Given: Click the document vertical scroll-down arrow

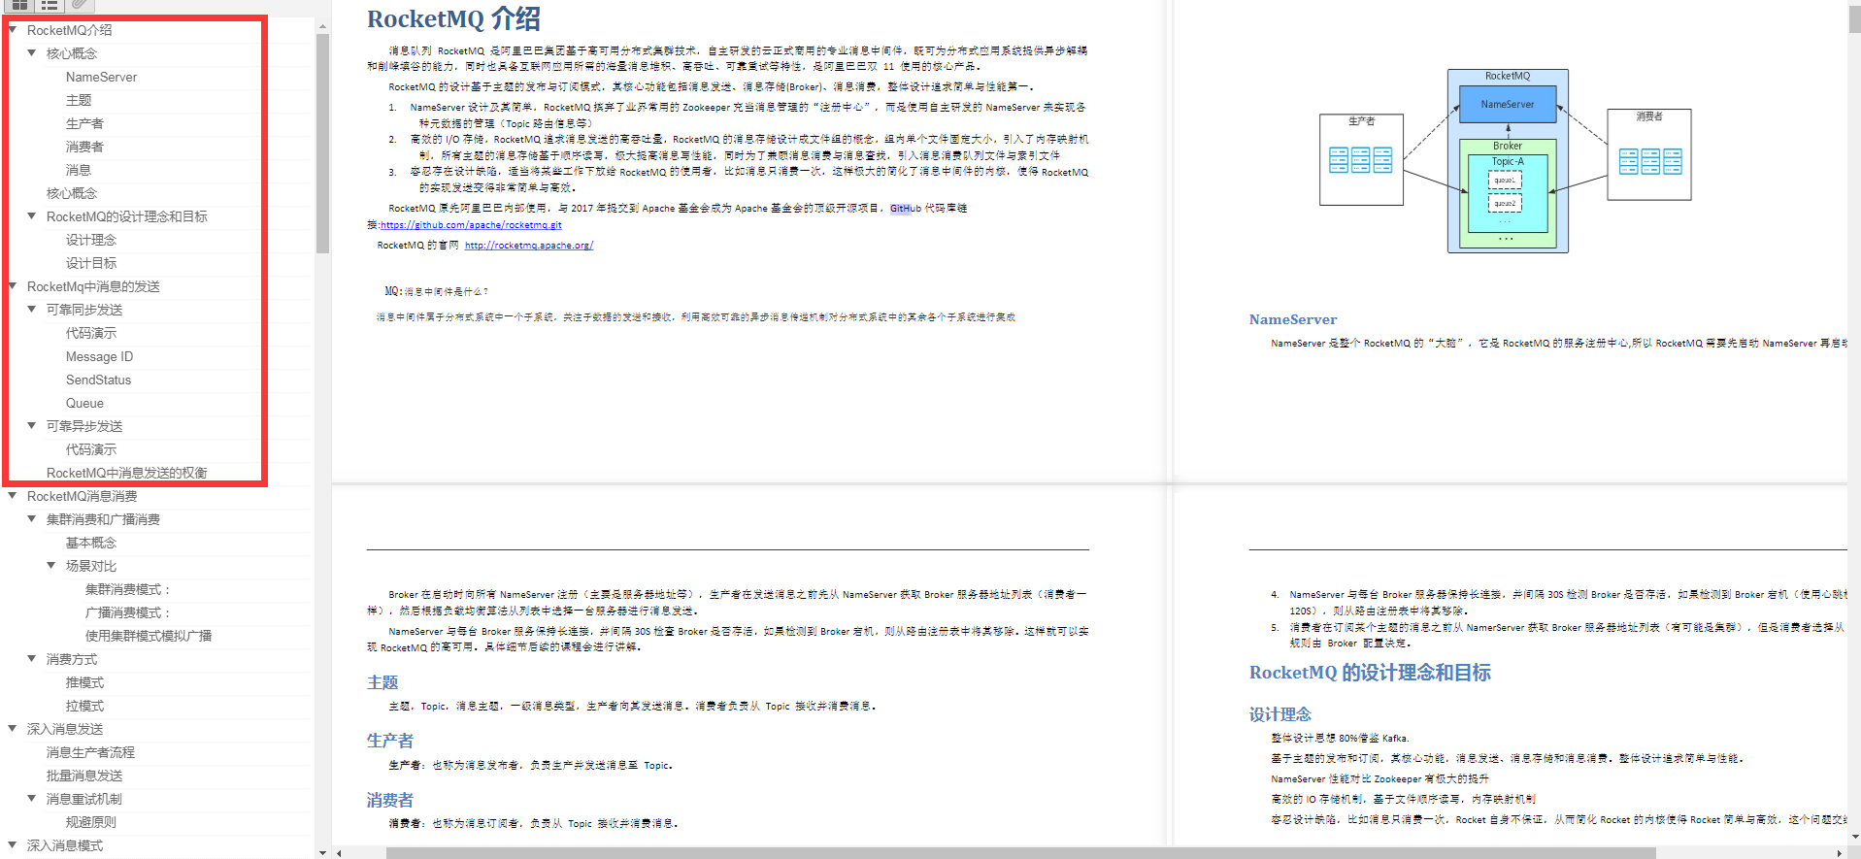Looking at the screenshot, I should point(1854,837).
